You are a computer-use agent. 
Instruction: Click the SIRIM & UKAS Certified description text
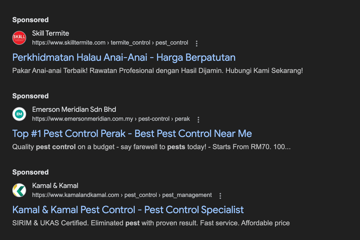pos(151,223)
